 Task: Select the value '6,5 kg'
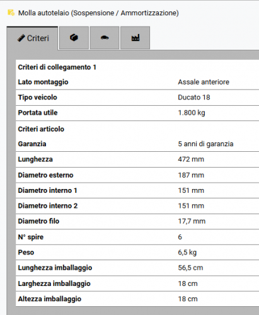tap(187, 253)
